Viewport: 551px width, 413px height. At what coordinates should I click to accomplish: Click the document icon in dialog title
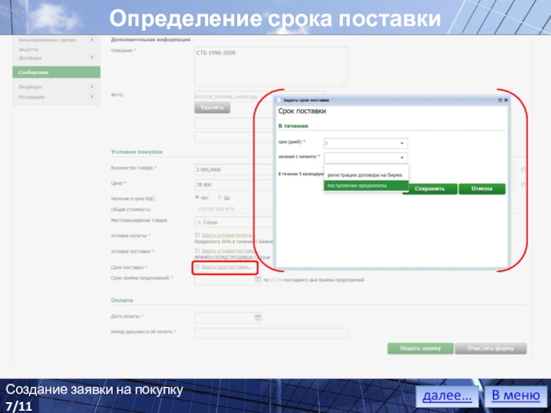tap(280, 100)
